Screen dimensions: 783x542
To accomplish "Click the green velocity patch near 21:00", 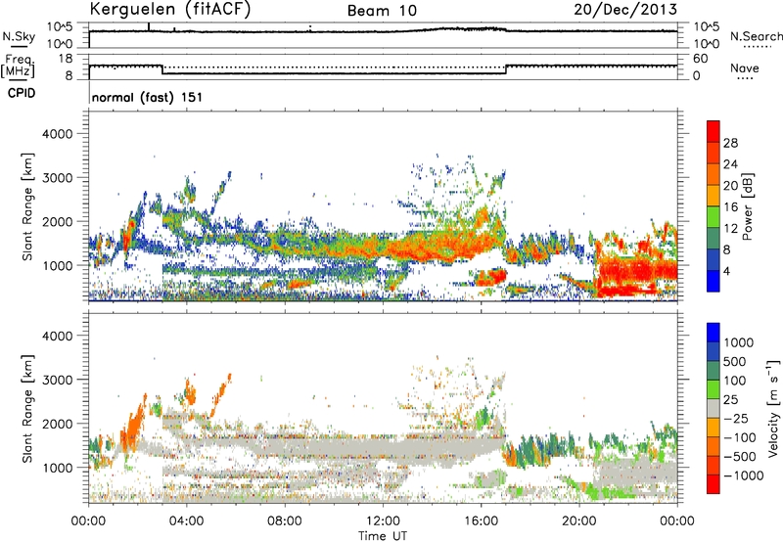I will [604, 491].
